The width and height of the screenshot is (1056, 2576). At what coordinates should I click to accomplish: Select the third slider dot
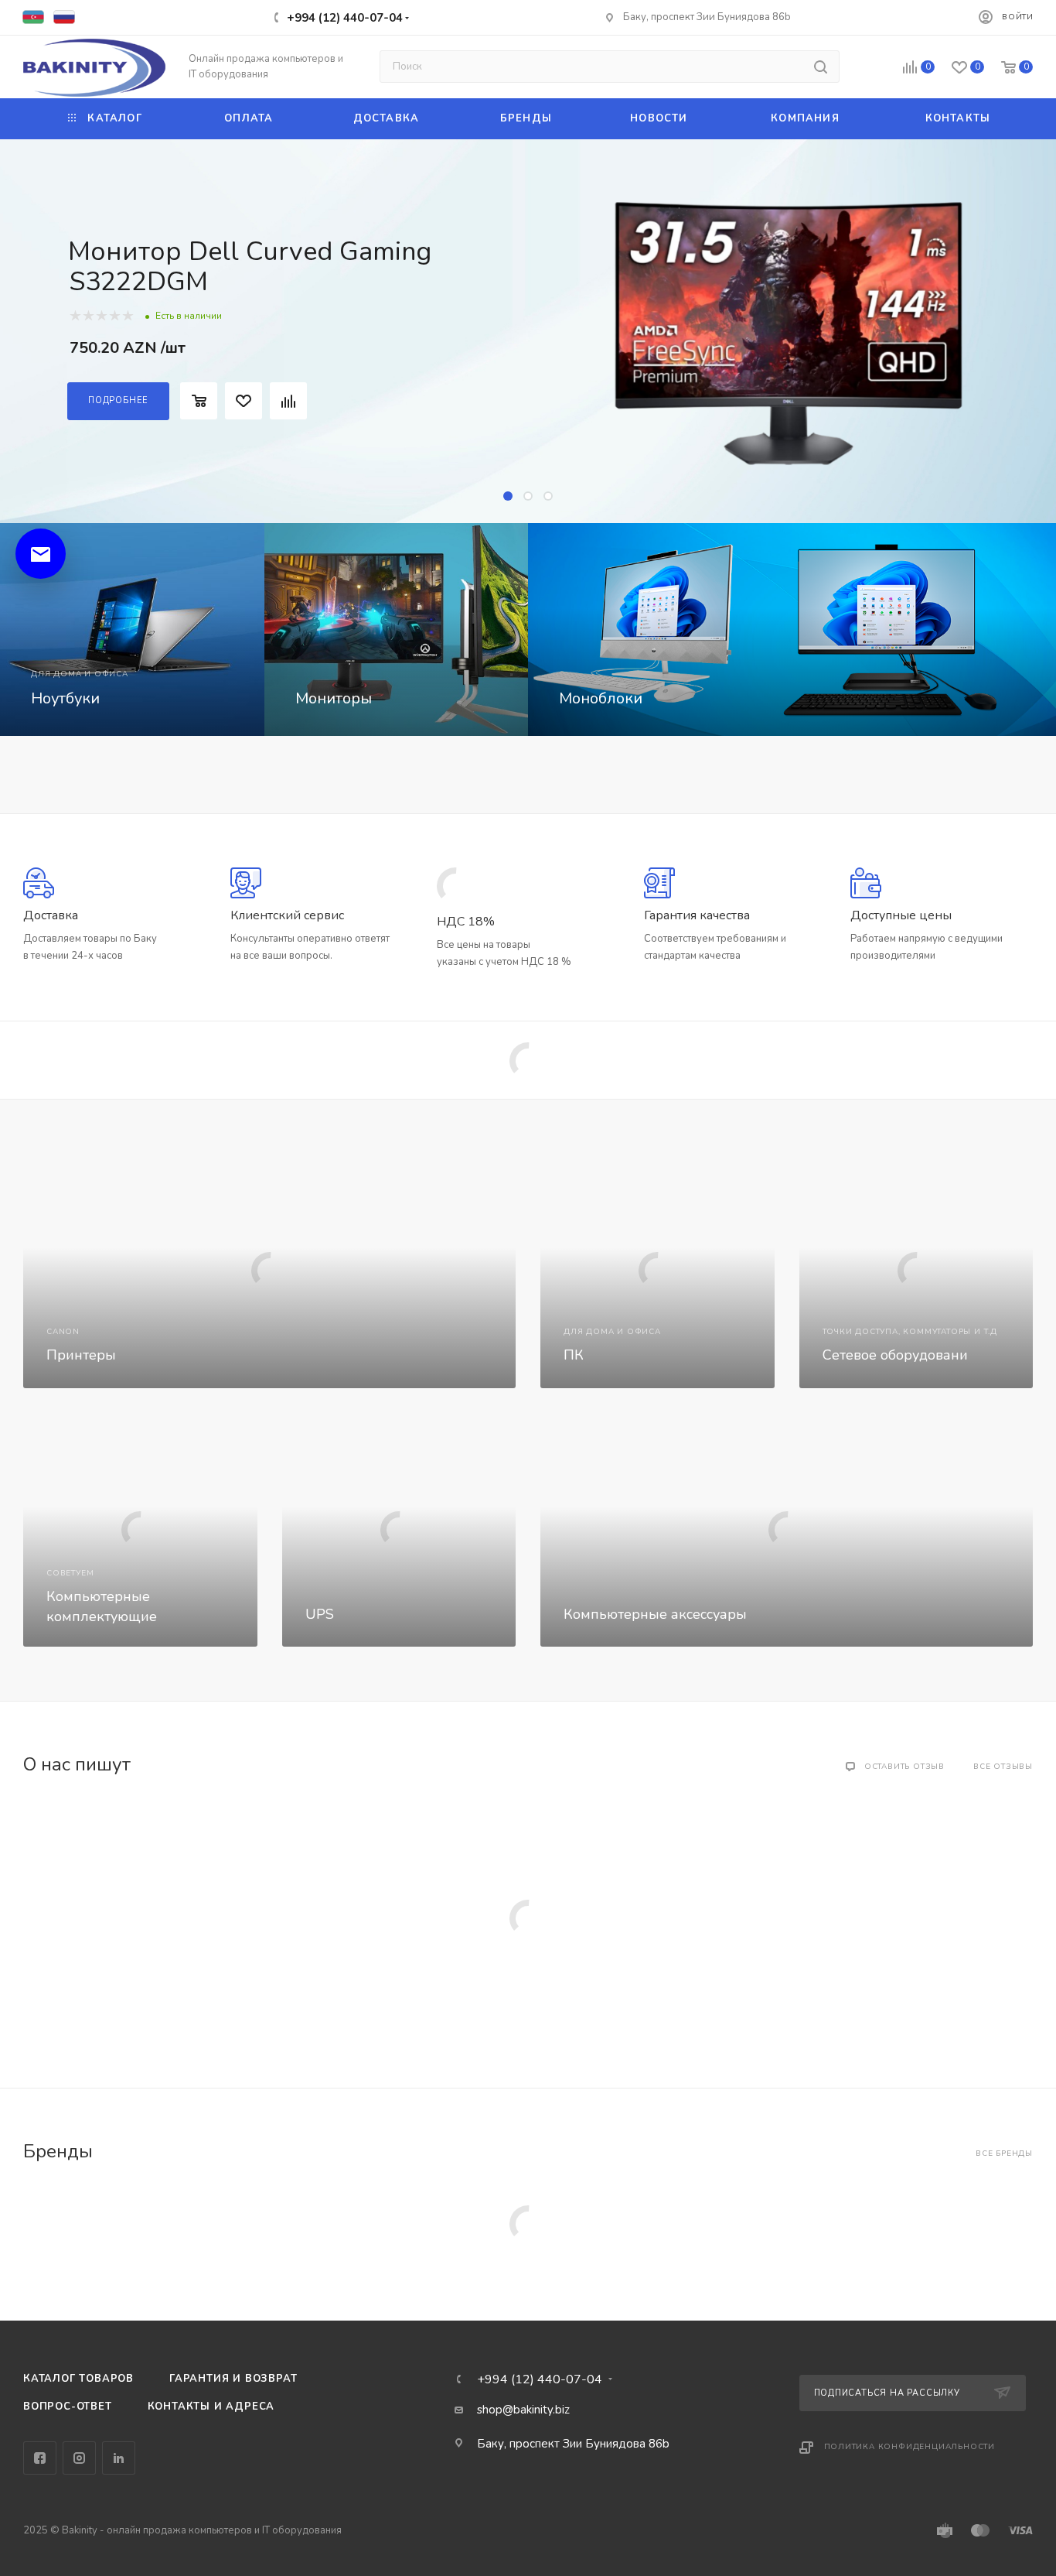(547, 496)
